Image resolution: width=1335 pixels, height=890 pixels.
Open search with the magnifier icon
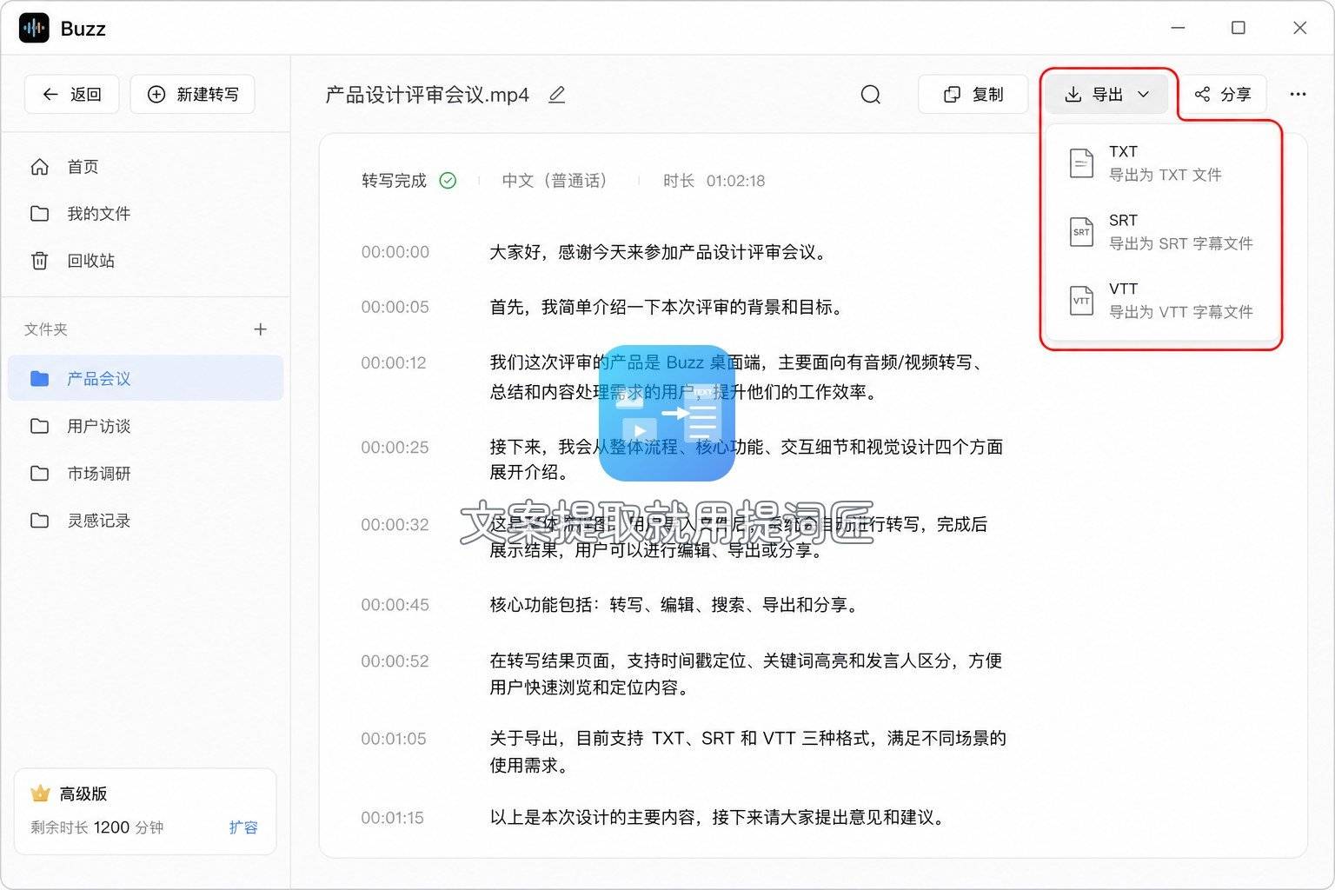(x=870, y=95)
